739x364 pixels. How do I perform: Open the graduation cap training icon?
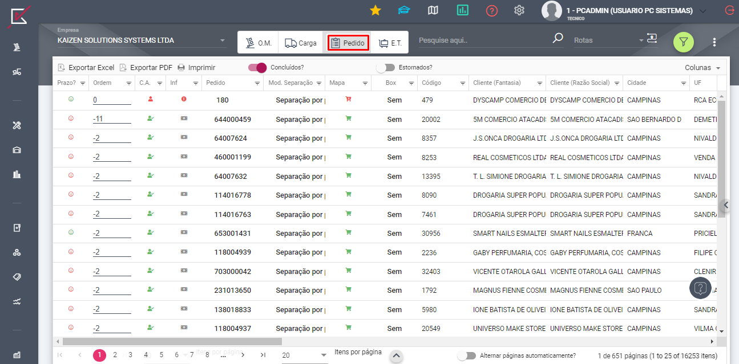404,10
